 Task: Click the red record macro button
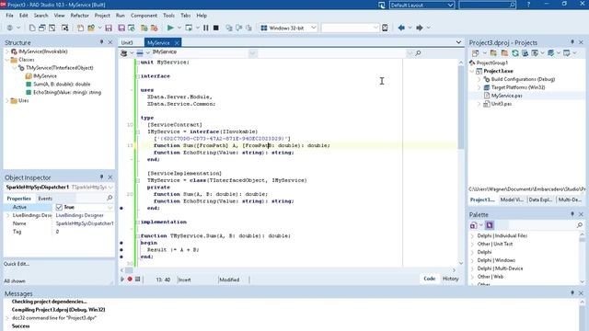tap(130, 280)
